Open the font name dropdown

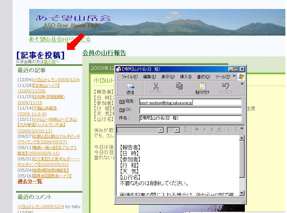coord(161,130)
